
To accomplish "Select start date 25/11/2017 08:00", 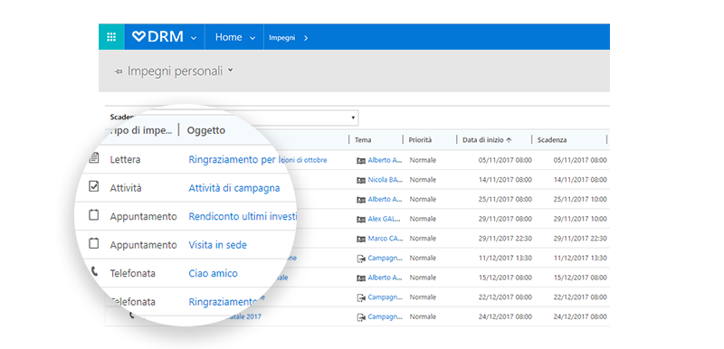I will pos(505,200).
